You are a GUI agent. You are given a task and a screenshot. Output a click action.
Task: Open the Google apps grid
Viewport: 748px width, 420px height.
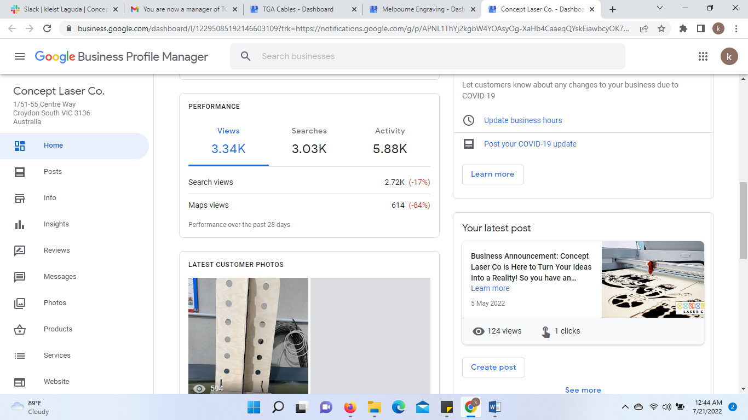click(x=703, y=56)
